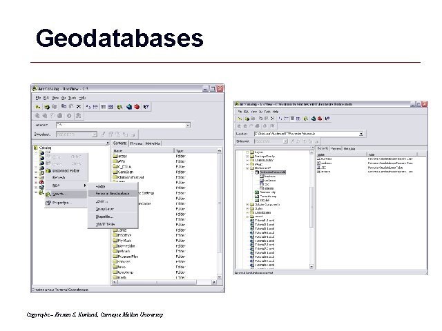Click Create Thumbnail icon in left window's geography toolbar
442x331 pixels.
(78, 116)
